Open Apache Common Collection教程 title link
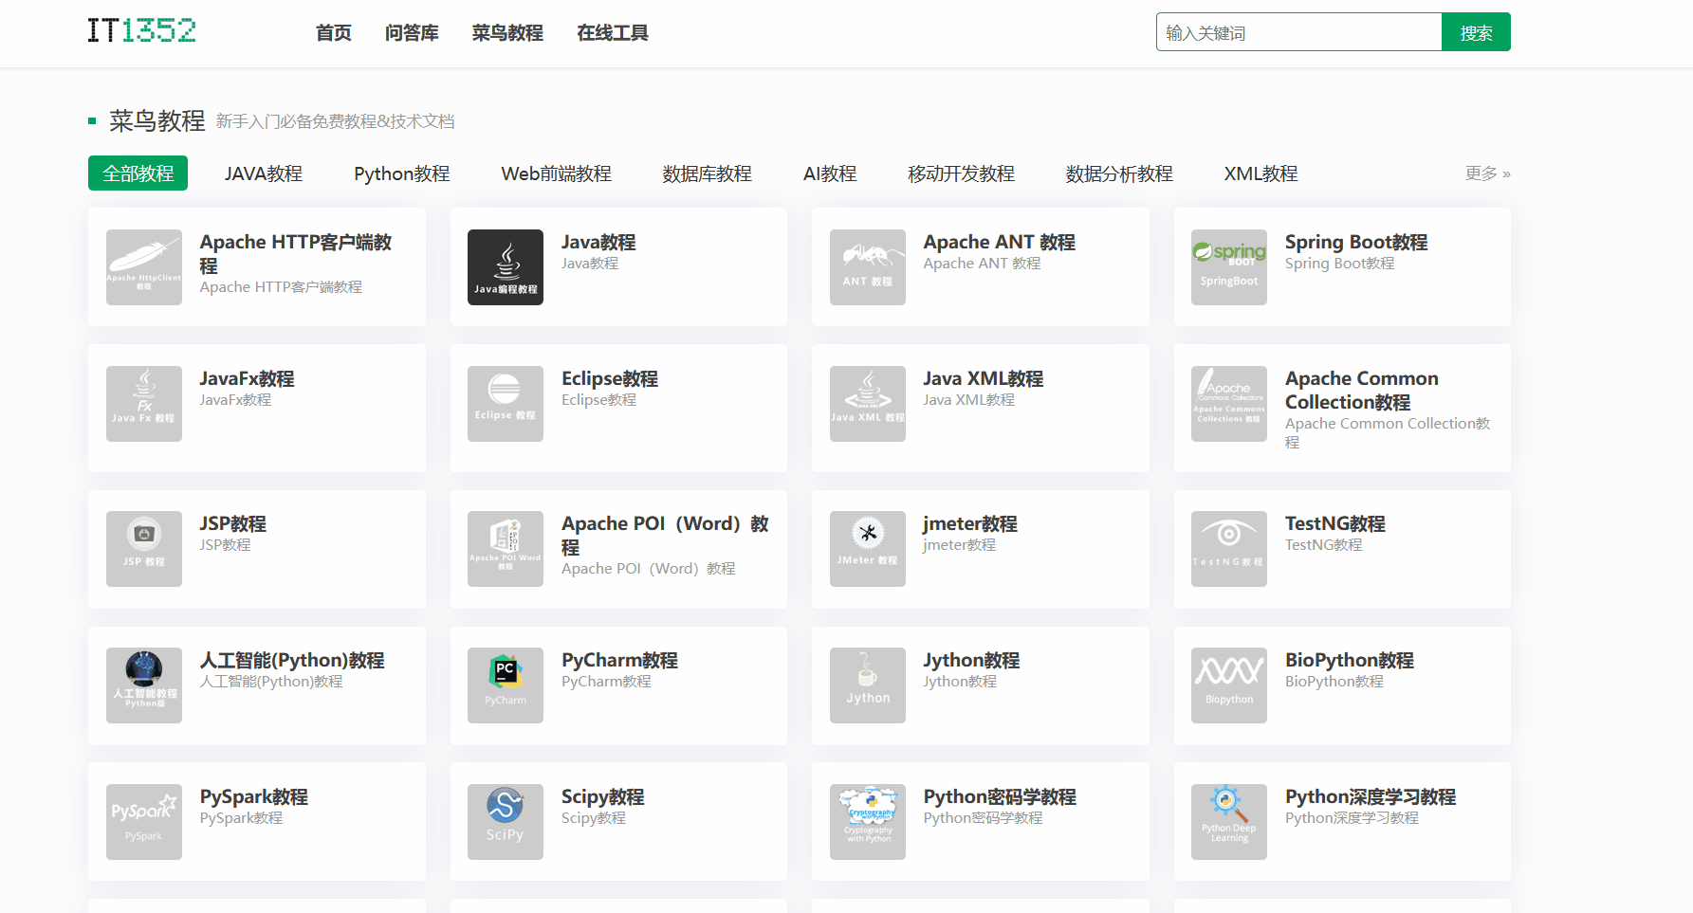This screenshot has height=913, width=1693. click(x=1362, y=391)
